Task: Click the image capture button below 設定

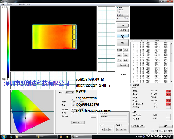Action: 123,30
